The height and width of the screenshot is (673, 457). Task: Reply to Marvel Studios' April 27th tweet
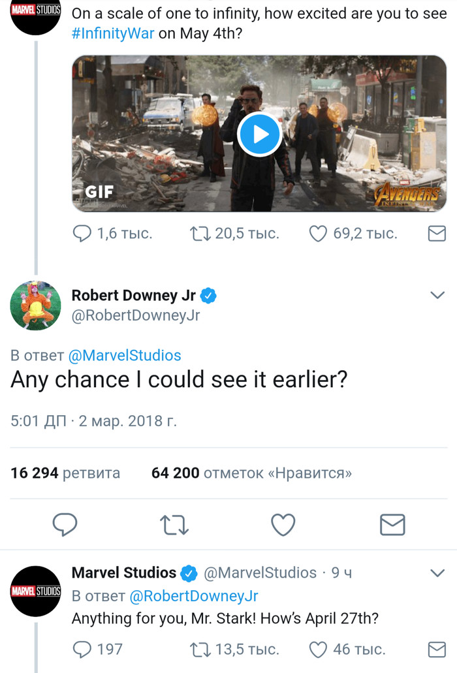pos(82,649)
